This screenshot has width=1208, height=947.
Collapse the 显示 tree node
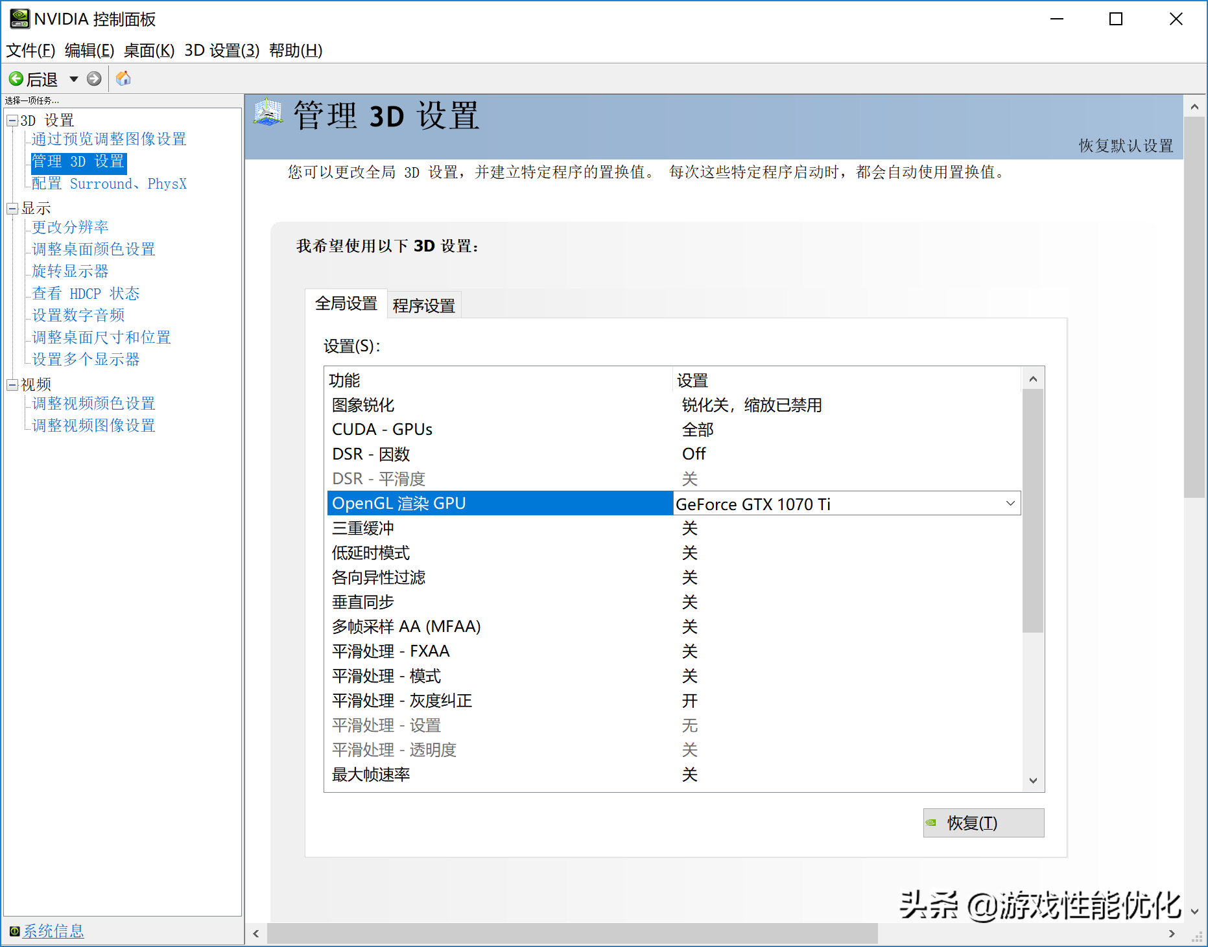(12, 208)
